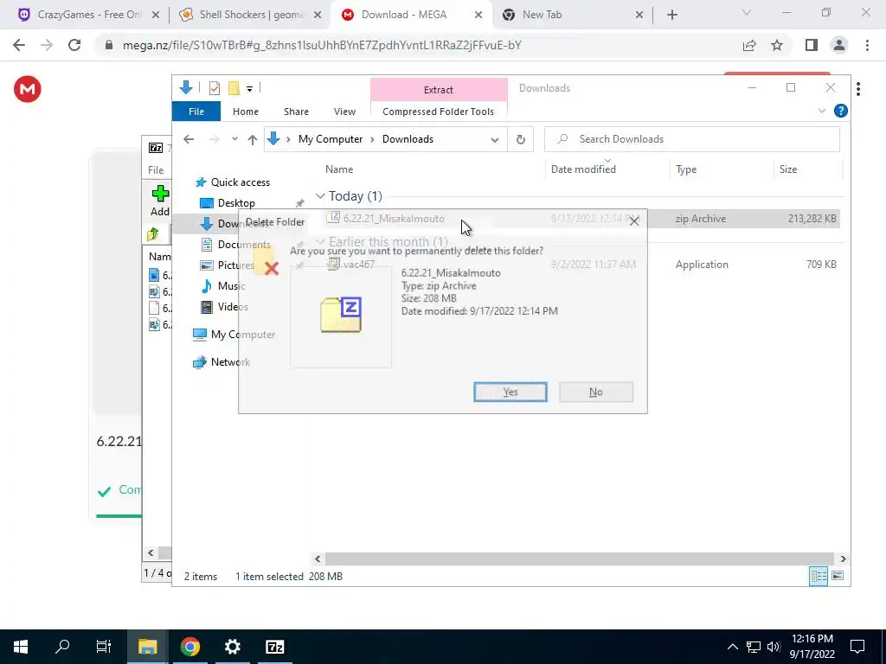886x664 pixels.
Task: Open the View ribbon tab
Action: coord(344,112)
